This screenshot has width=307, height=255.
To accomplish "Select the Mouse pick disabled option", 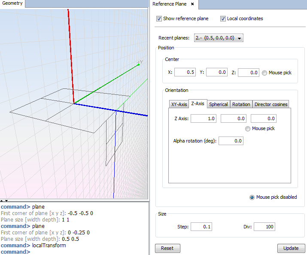I will (x=252, y=197).
